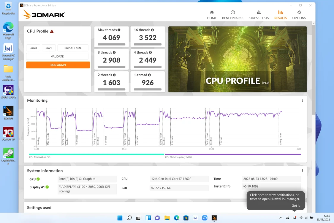Click the GPU green check status icon
The height and width of the screenshot is (223, 334).
point(38,179)
